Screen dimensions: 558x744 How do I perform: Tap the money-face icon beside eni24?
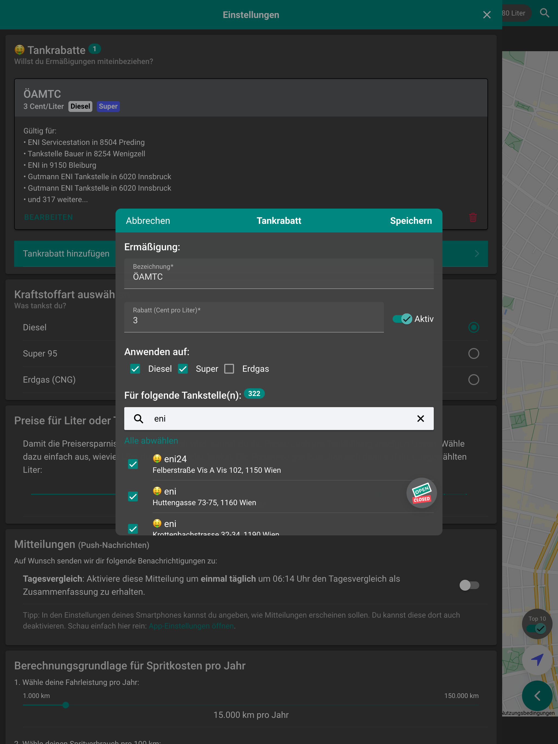[157, 459]
